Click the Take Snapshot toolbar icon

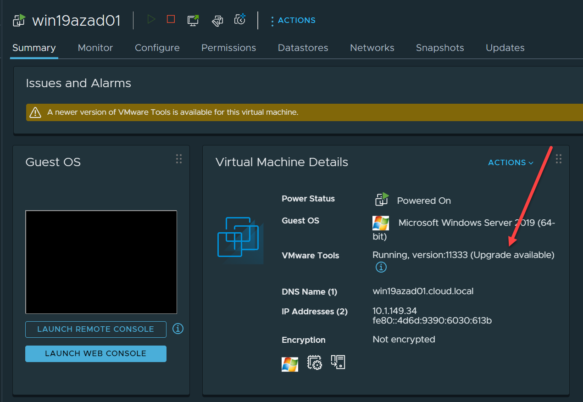(240, 20)
